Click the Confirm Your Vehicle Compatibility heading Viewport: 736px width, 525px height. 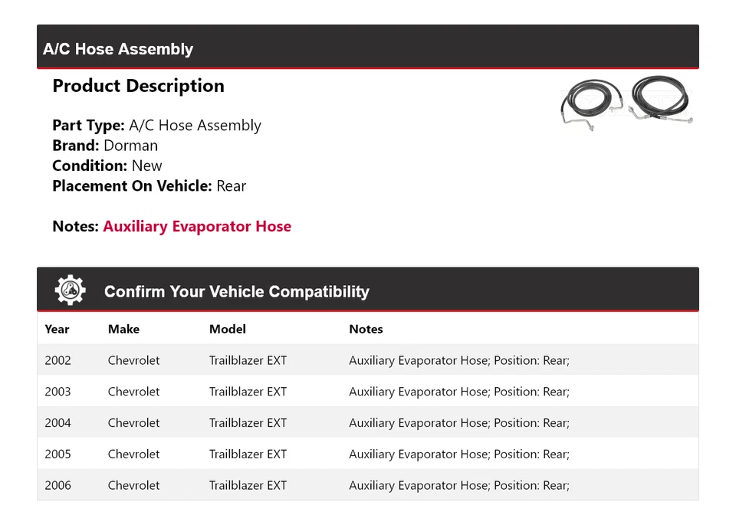click(236, 291)
